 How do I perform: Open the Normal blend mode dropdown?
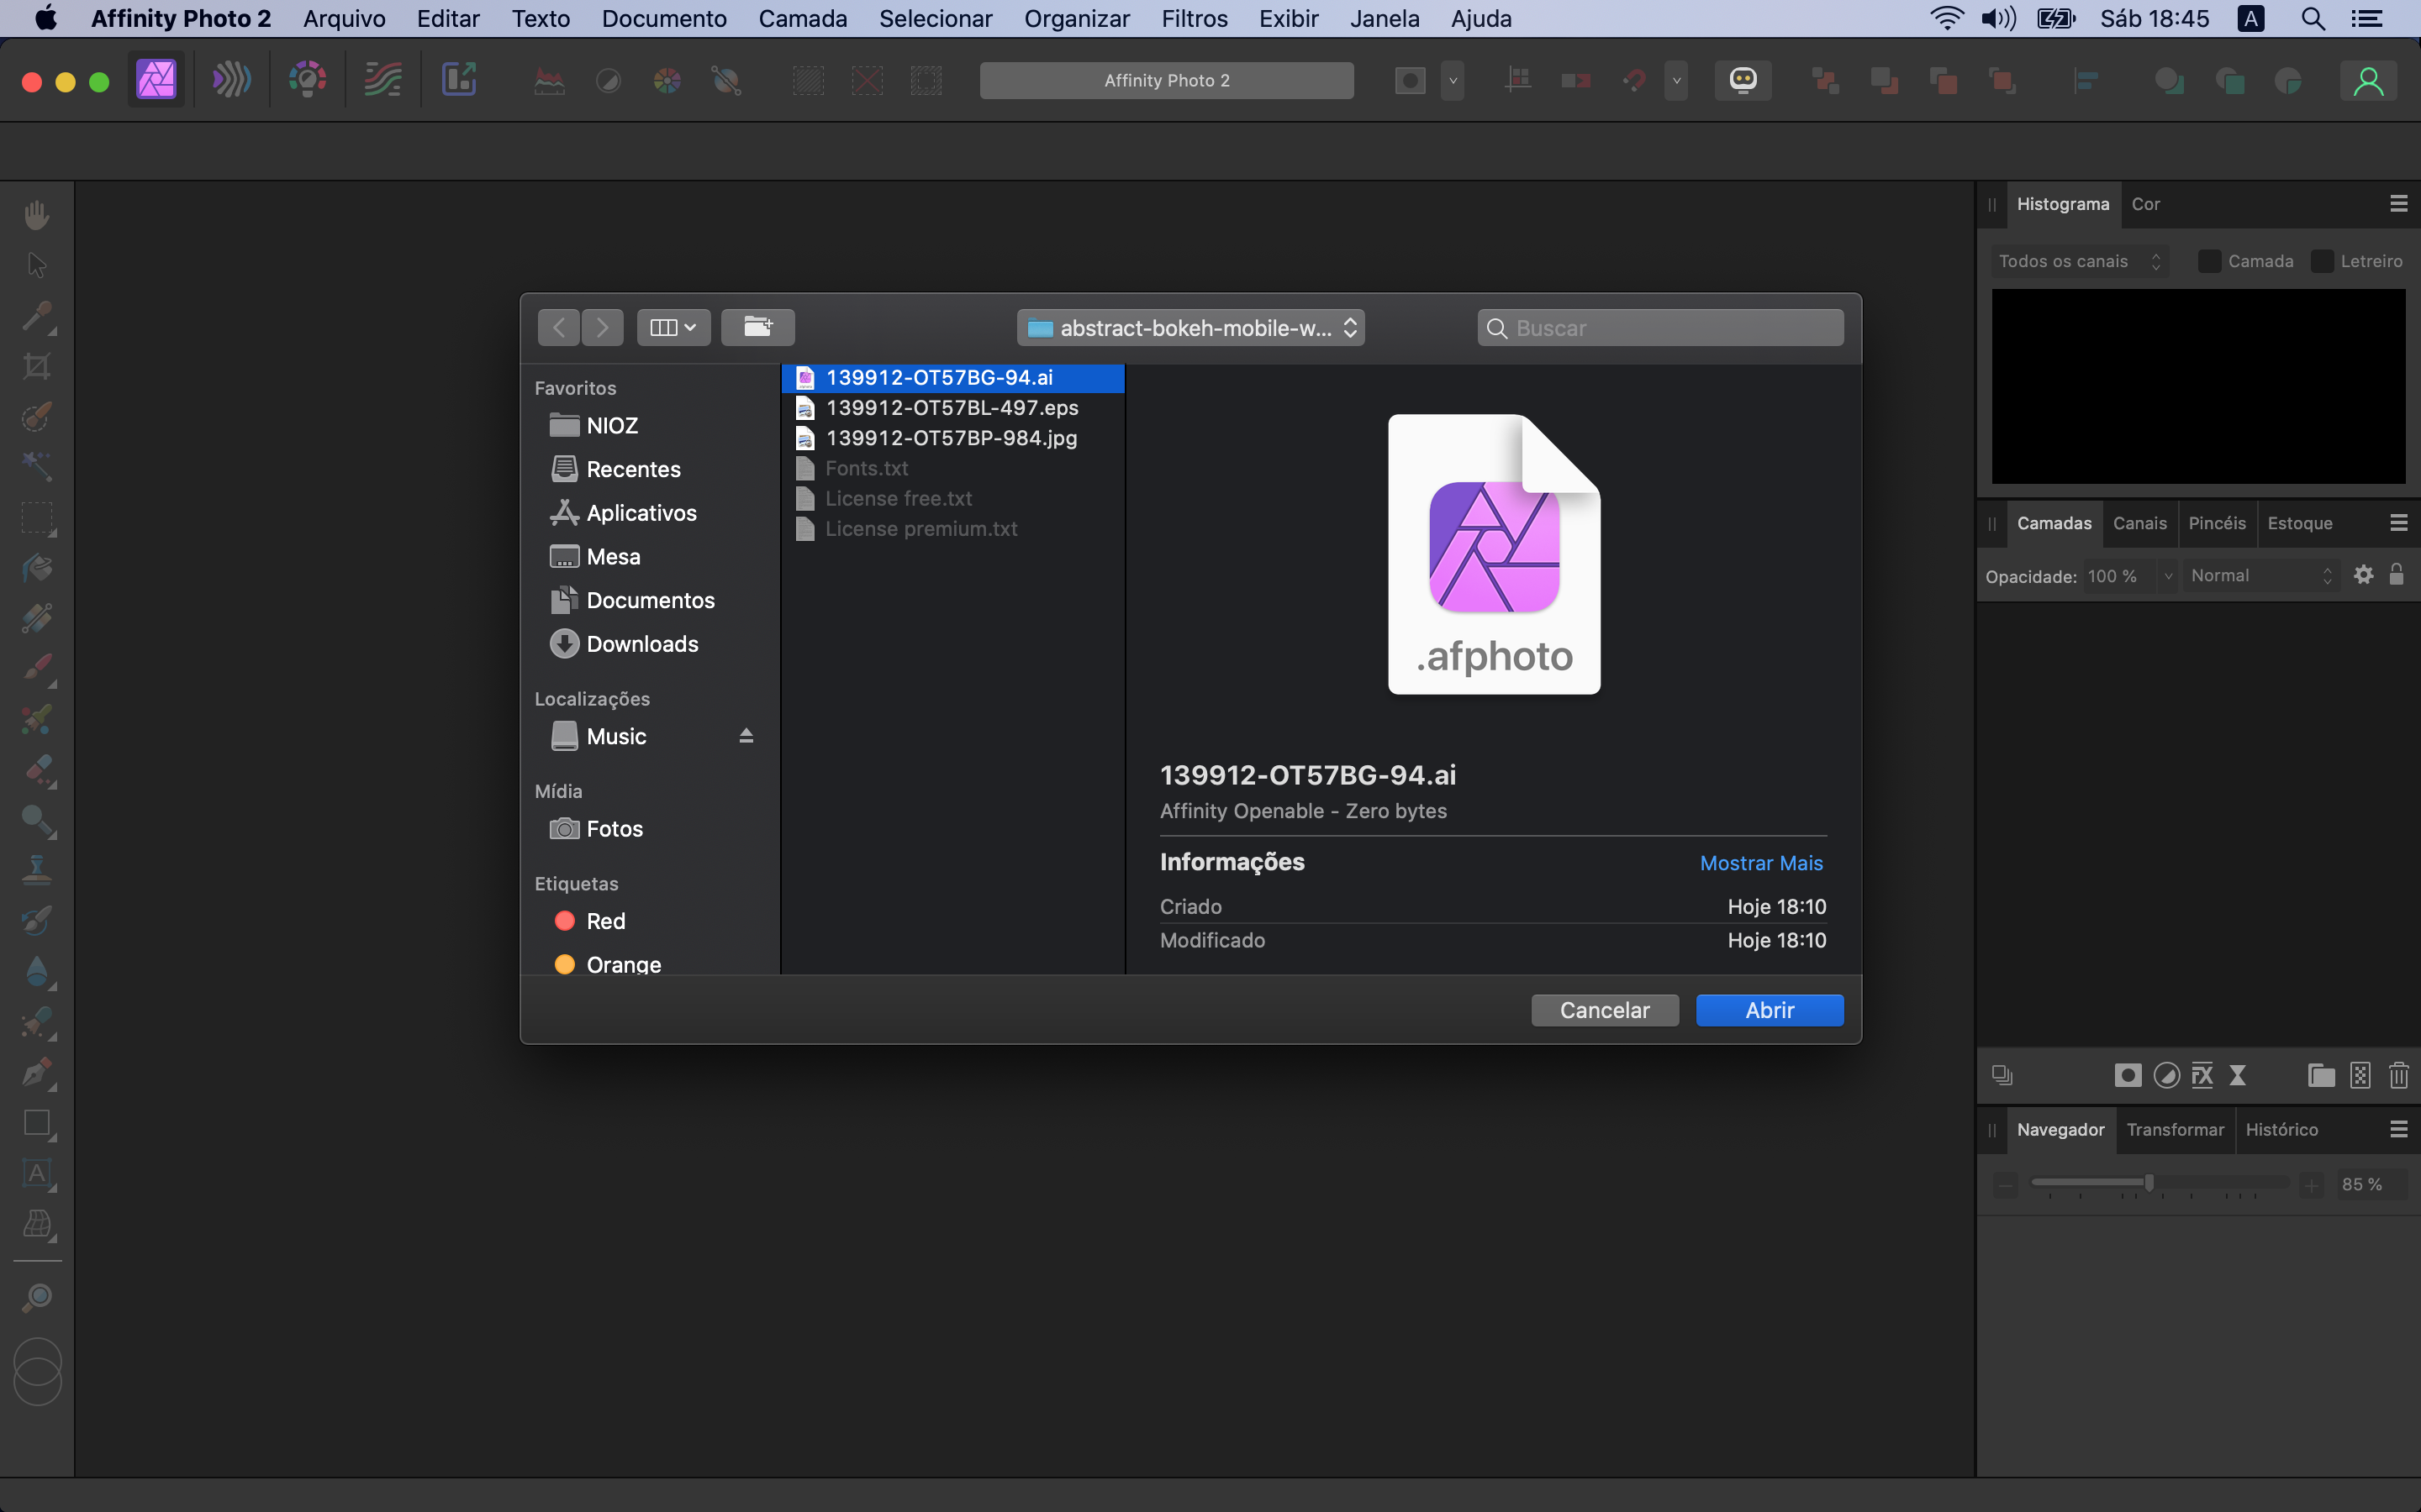click(x=2261, y=575)
